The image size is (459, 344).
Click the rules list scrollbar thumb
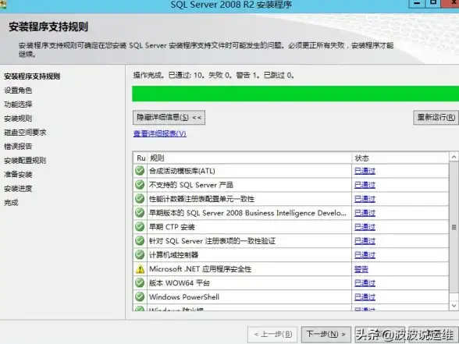click(x=454, y=227)
